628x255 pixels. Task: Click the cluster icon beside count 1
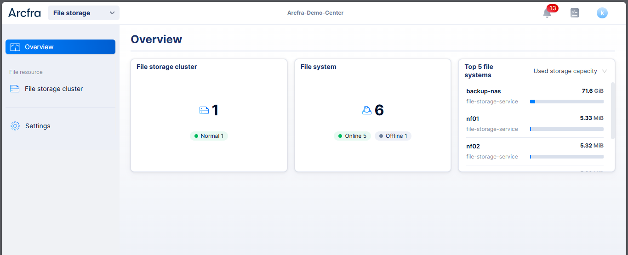coord(204,110)
